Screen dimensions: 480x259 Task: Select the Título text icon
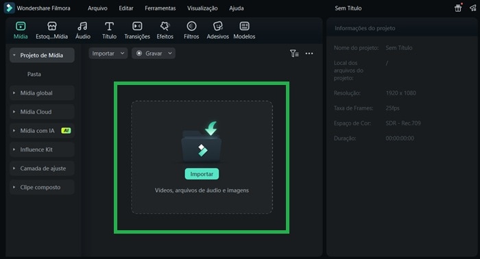(109, 26)
